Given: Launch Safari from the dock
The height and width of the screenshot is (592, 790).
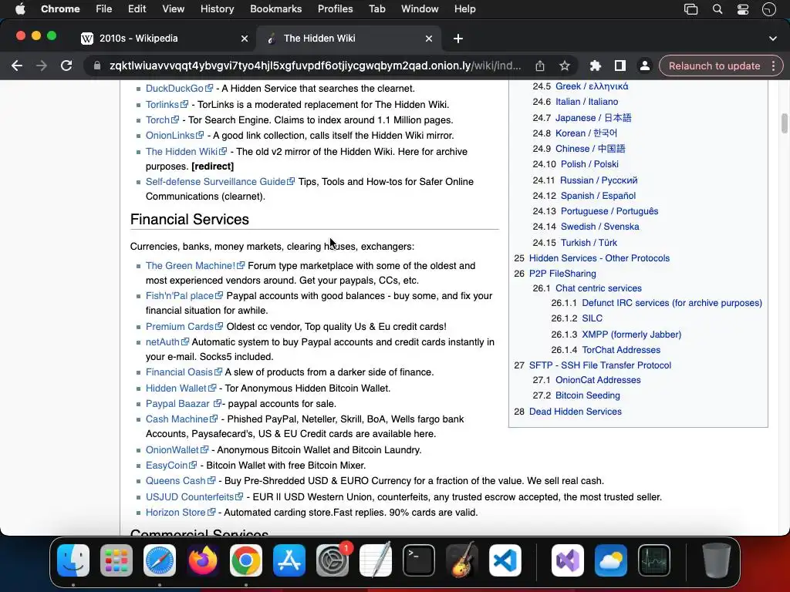Looking at the screenshot, I should 160,560.
